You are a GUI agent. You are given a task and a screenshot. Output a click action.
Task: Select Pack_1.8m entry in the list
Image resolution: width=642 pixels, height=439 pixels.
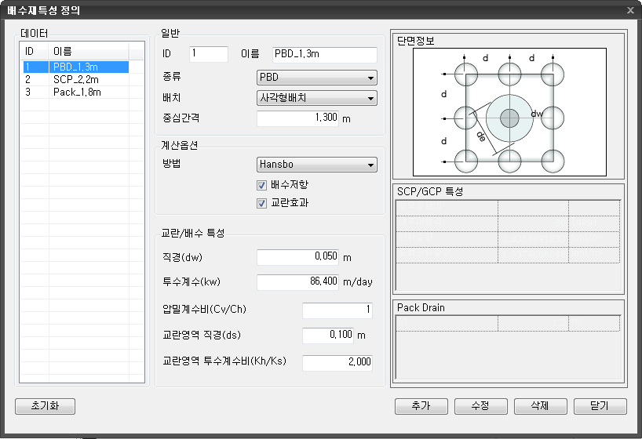[75, 92]
